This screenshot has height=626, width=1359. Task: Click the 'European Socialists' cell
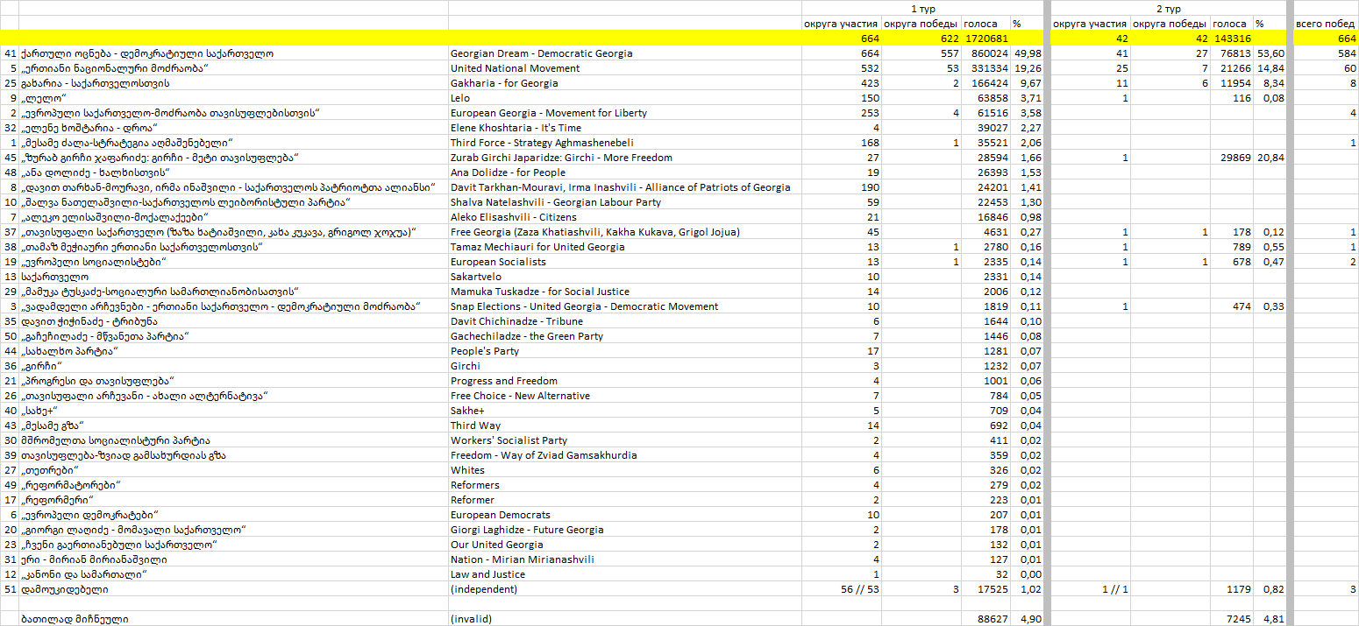[625, 262]
